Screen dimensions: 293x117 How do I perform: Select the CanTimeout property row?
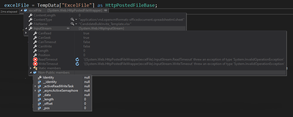[x=157, y=42]
